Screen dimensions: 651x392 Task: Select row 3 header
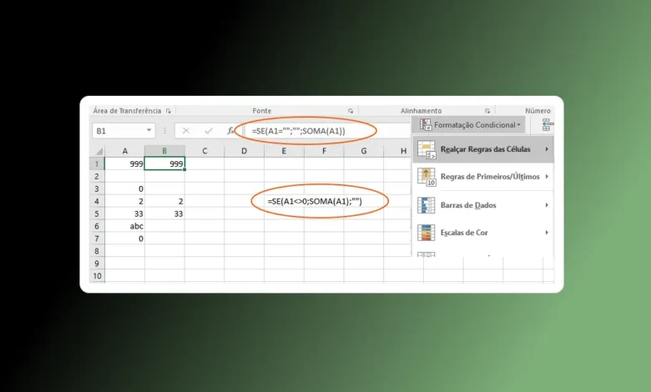(97, 188)
